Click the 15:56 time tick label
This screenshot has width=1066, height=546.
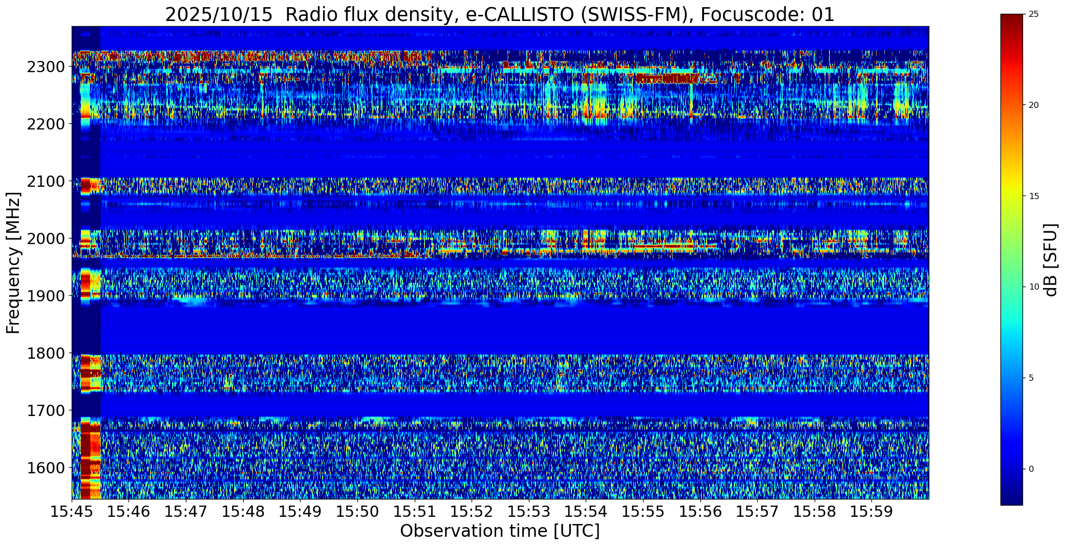(x=700, y=512)
